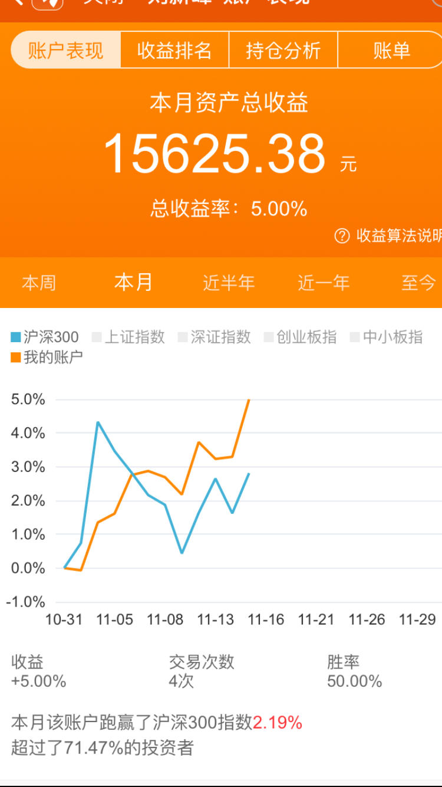
Task: Toggle the 中小板指 legend square
Action: click(x=355, y=337)
